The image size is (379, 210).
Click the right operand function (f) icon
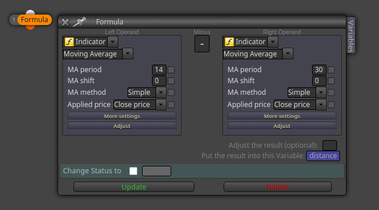click(x=229, y=42)
